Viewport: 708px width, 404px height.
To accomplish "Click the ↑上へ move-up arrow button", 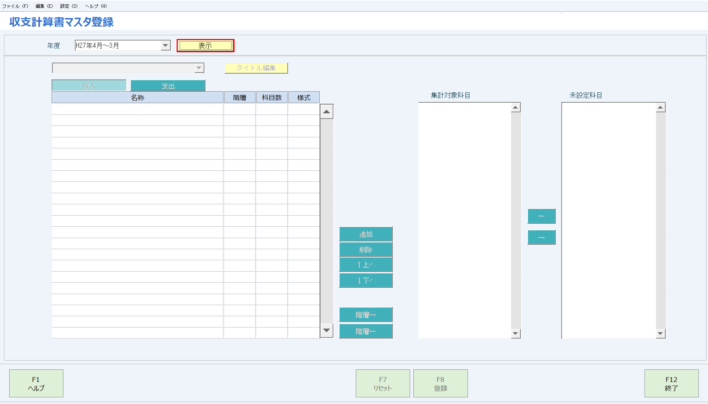I will [365, 265].
